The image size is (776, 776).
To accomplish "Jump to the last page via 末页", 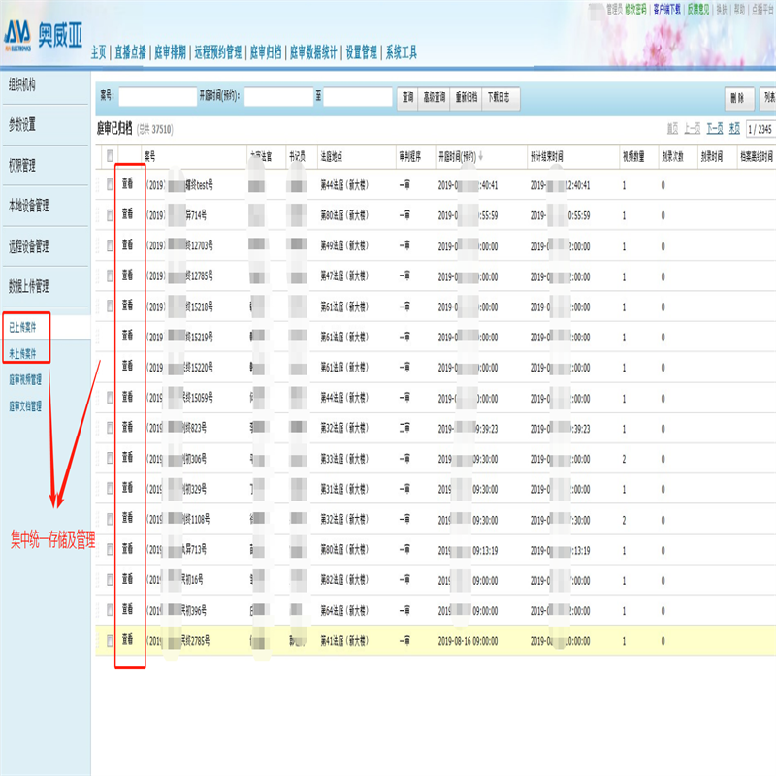I will coord(735,129).
